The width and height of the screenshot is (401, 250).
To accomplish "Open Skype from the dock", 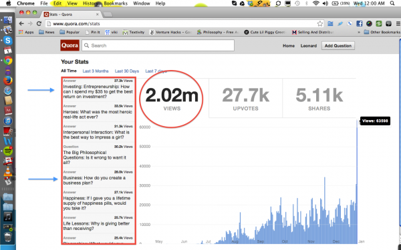I will tap(8, 40).
